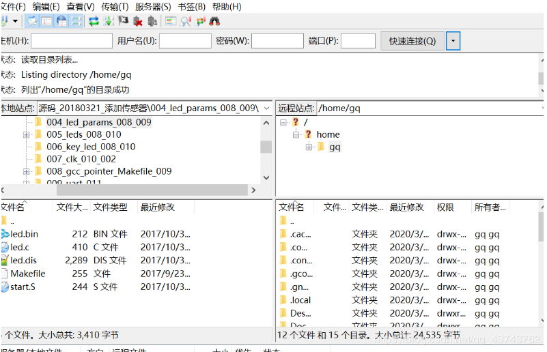Open the 编辑(E) menu
547x352 pixels.
(46, 7)
